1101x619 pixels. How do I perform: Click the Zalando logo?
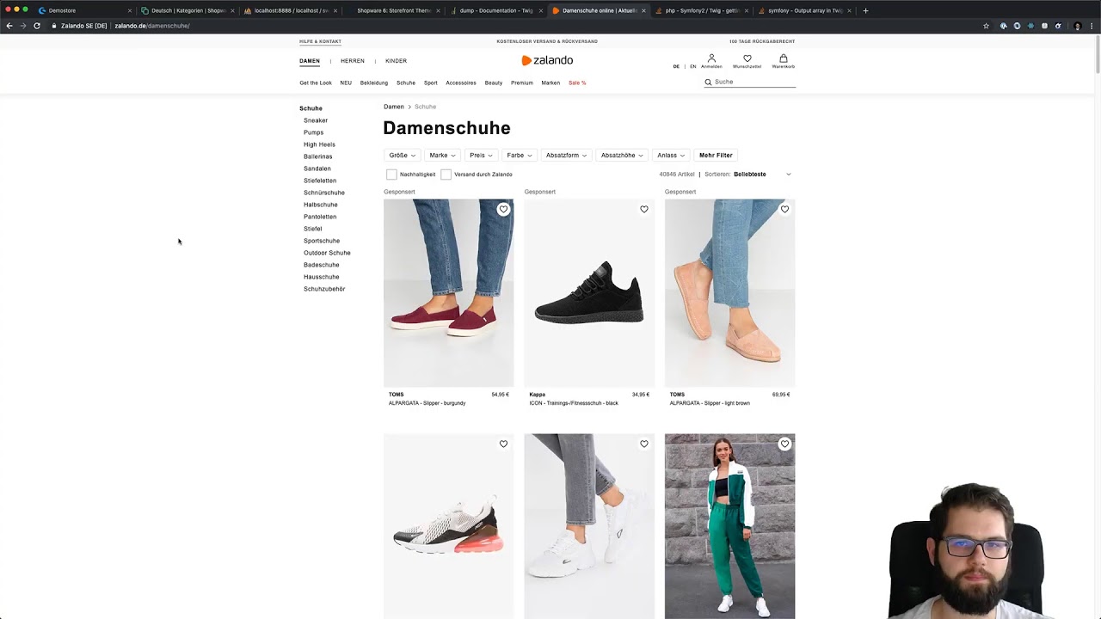(547, 60)
